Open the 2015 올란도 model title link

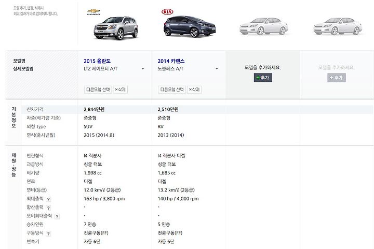point(97,61)
